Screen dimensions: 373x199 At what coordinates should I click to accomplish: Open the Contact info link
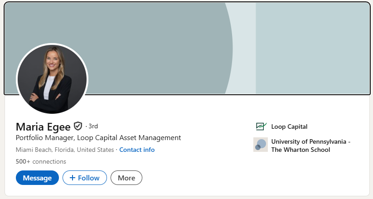click(137, 150)
